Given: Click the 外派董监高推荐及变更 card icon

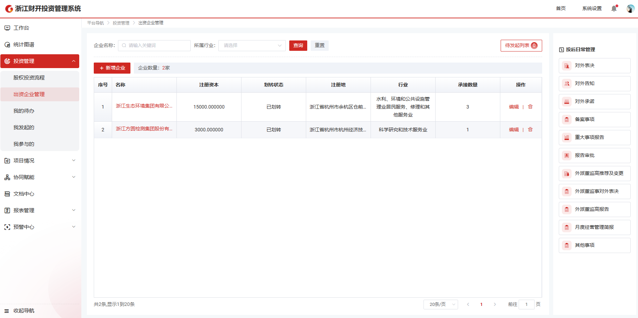Looking at the screenshot, I should (567, 174).
